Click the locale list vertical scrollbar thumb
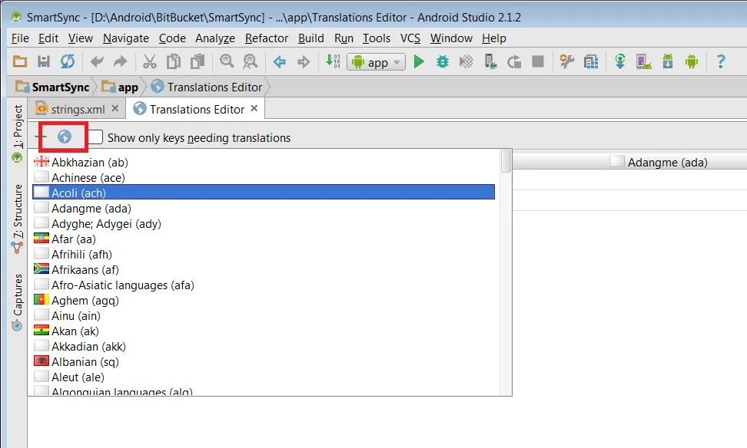747x448 pixels. point(506,161)
